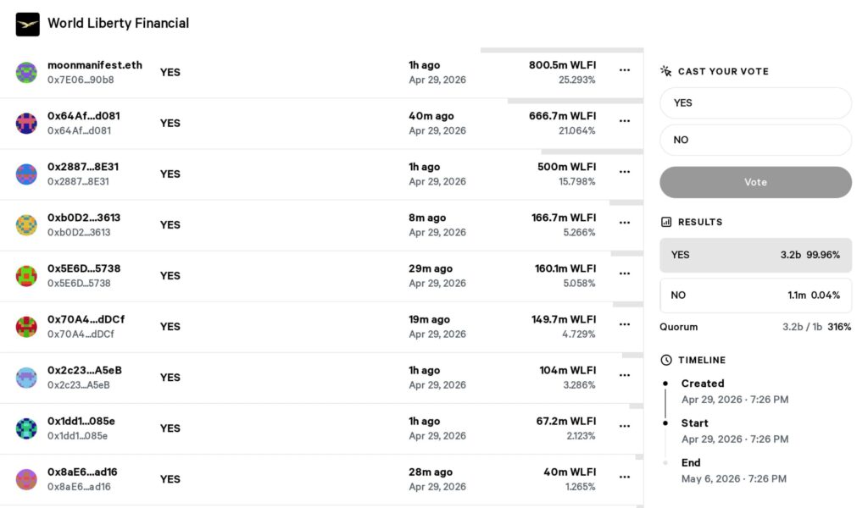This screenshot has height=508, width=868.
Task: Select the NO vote option
Action: 755,141
